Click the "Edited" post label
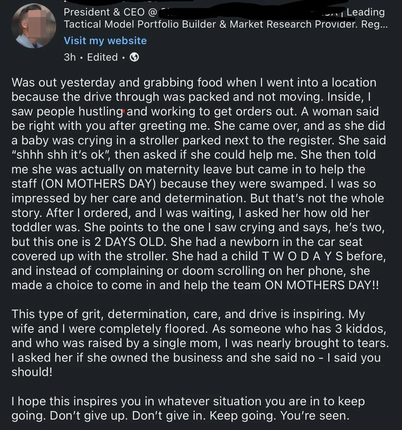 tap(102, 57)
